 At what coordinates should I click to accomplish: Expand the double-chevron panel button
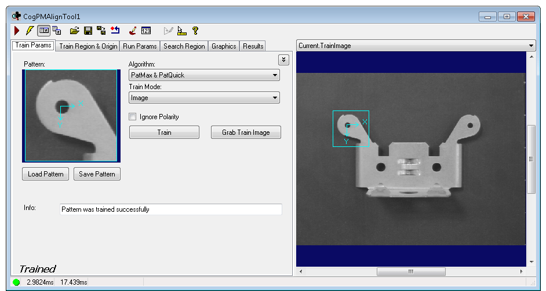(x=283, y=60)
